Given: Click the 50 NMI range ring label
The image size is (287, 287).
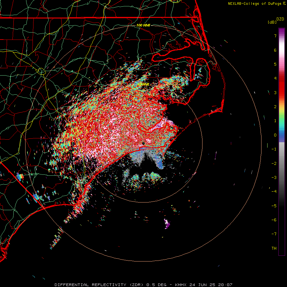Looking at the screenshot, I should pos(143,85).
